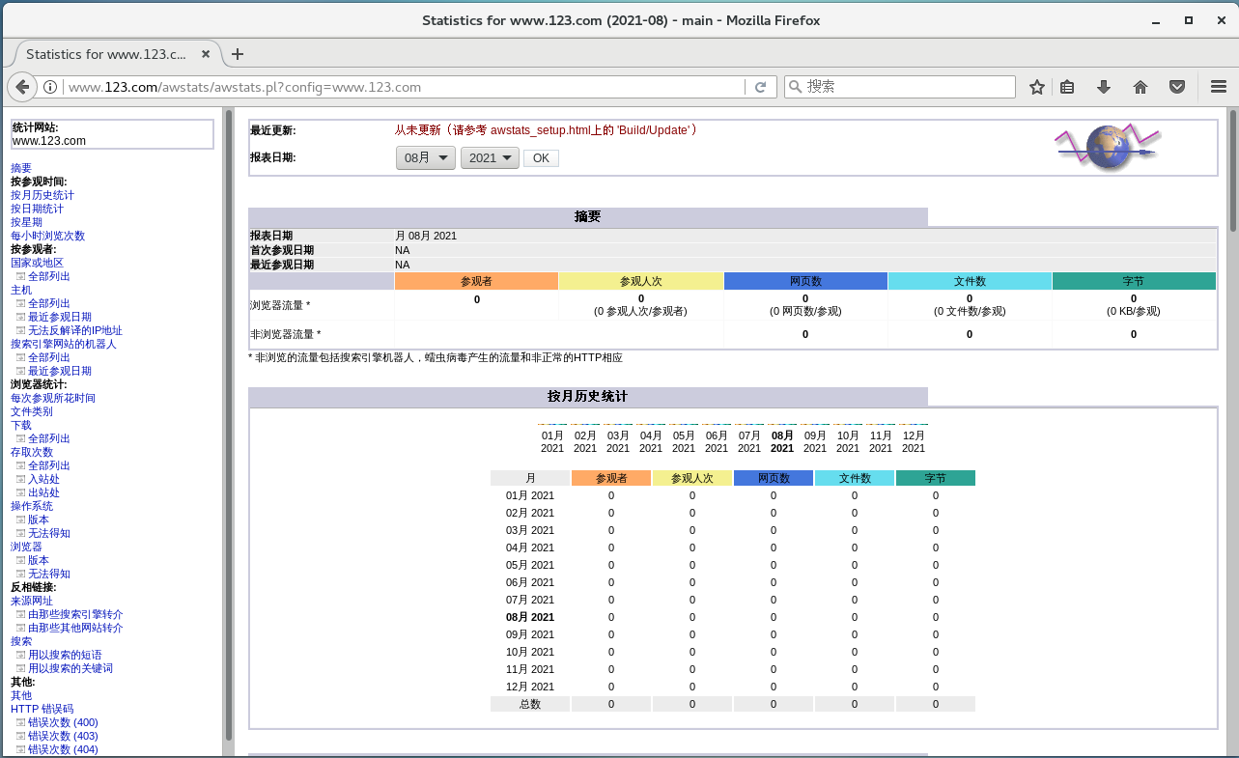Viewport: 1239px width, 758px height.
Task: Open a new tab with plus button
Action: point(238,54)
